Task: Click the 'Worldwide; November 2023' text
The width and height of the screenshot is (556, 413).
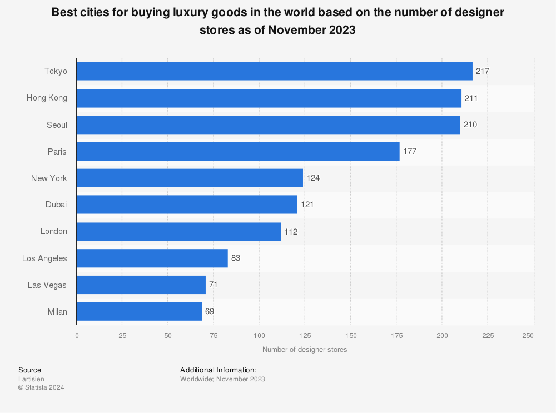Action: pyautogui.click(x=222, y=379)
